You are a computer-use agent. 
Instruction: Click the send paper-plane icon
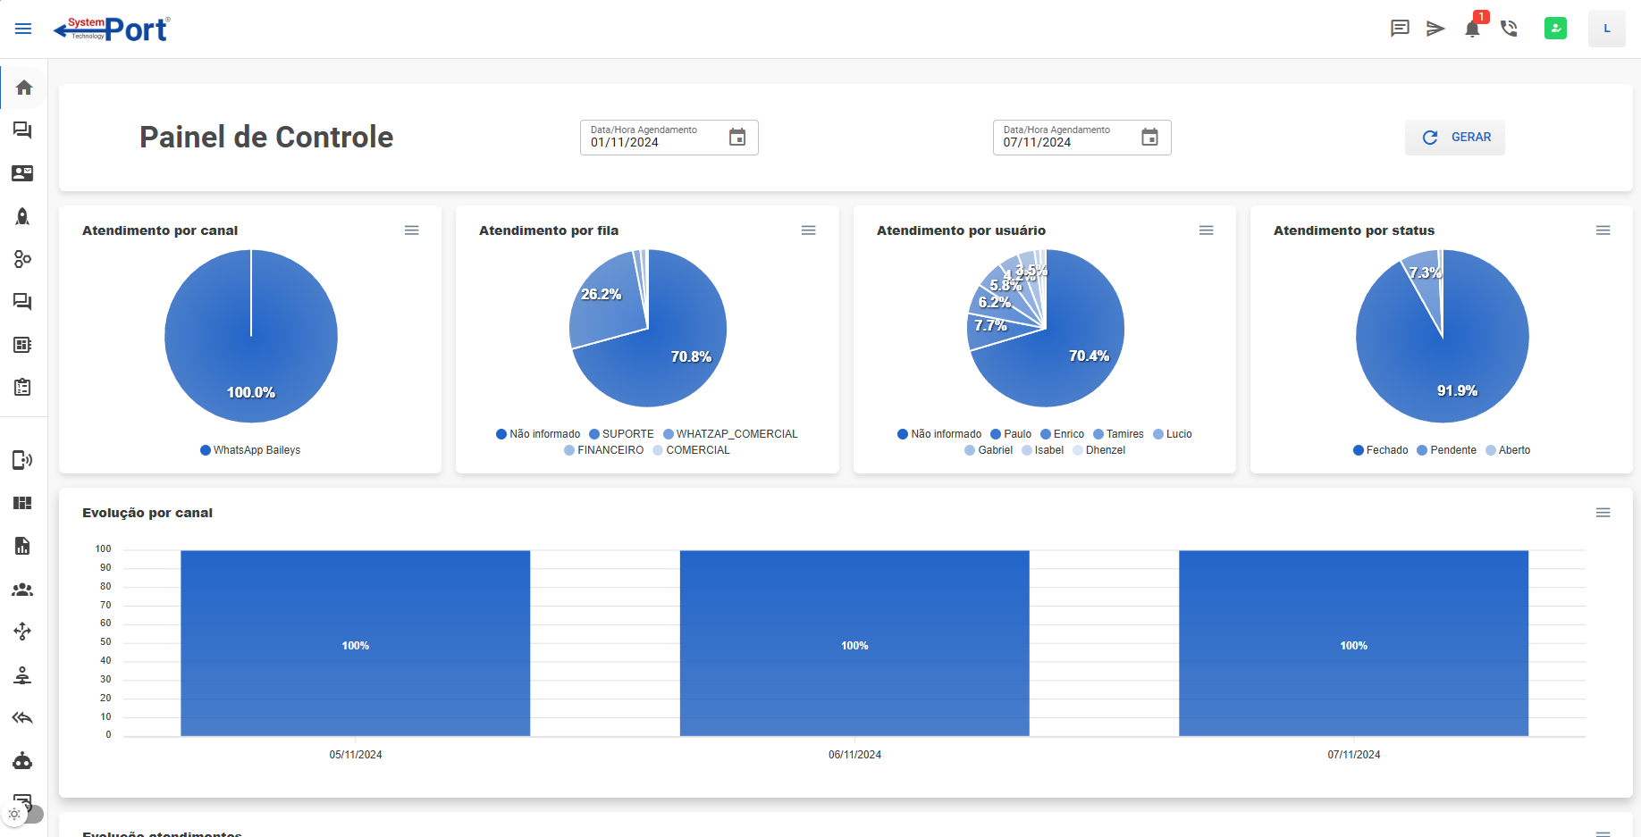coord(1435,29)
